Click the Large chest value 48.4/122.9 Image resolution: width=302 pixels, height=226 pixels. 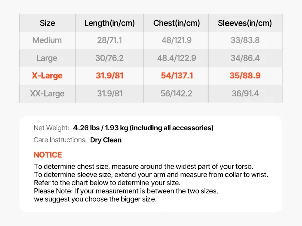tap(176, 58)
